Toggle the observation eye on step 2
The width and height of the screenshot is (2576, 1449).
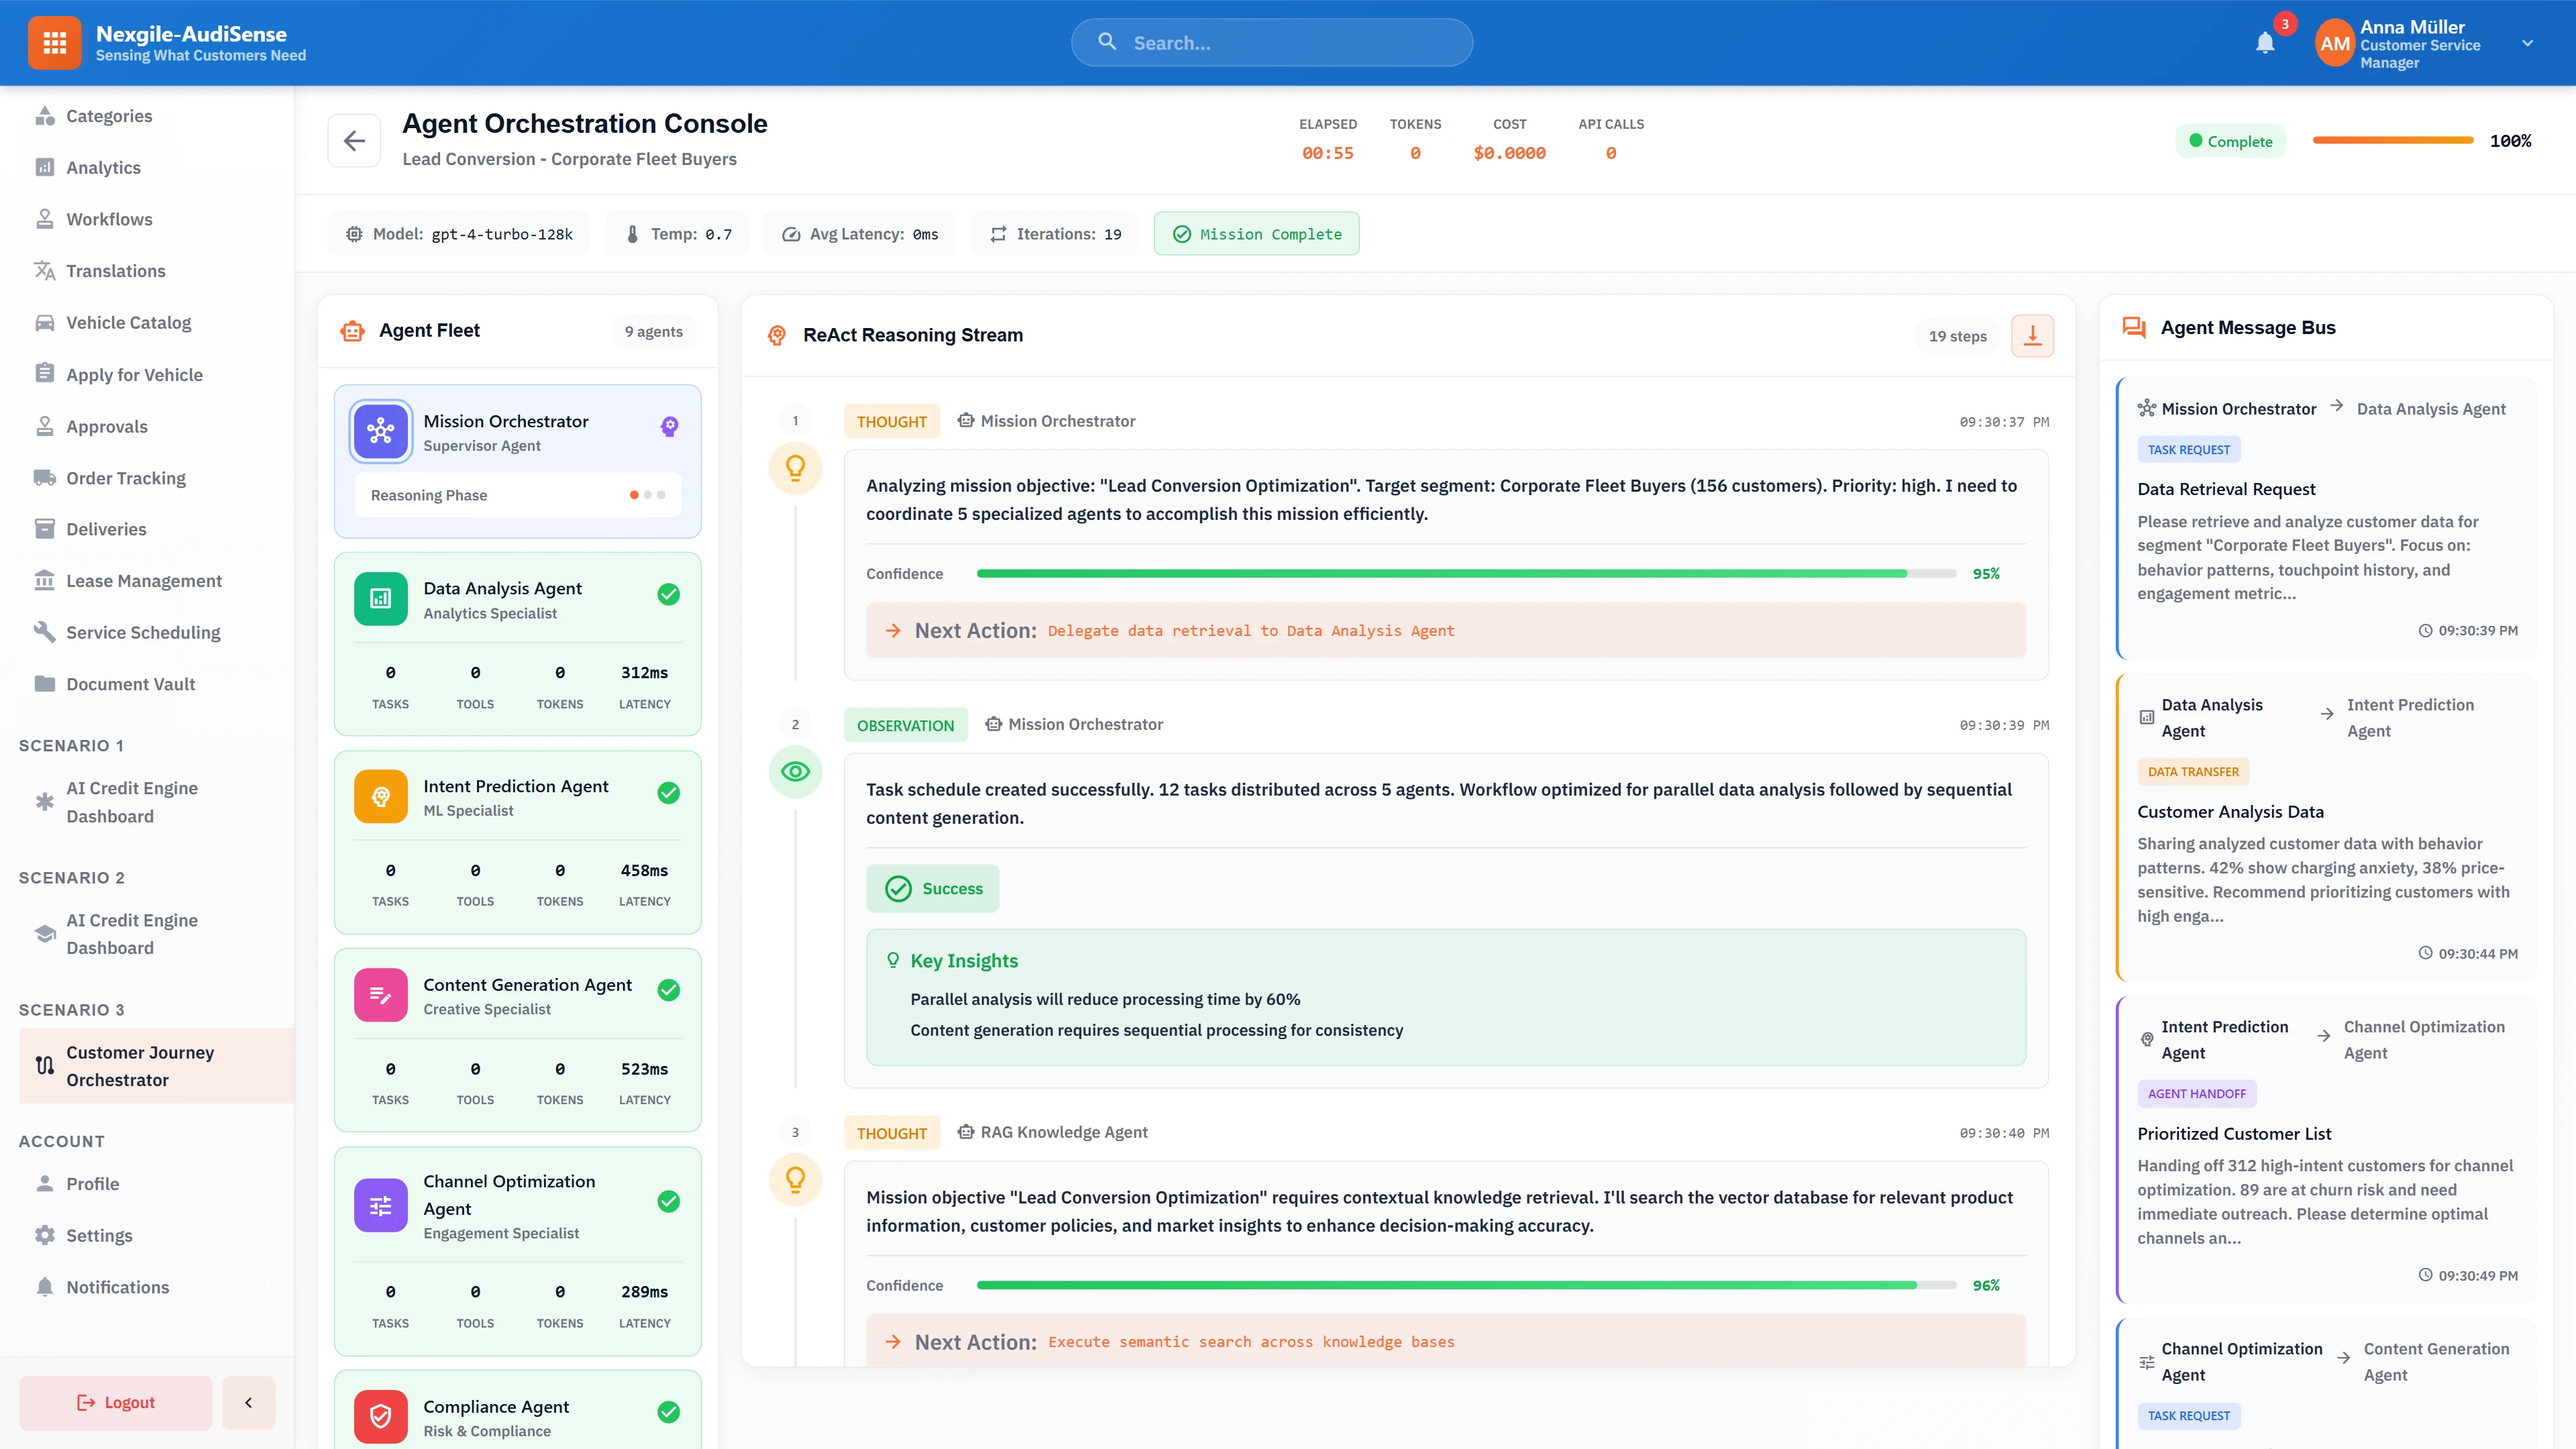click(x=795, y=771)
